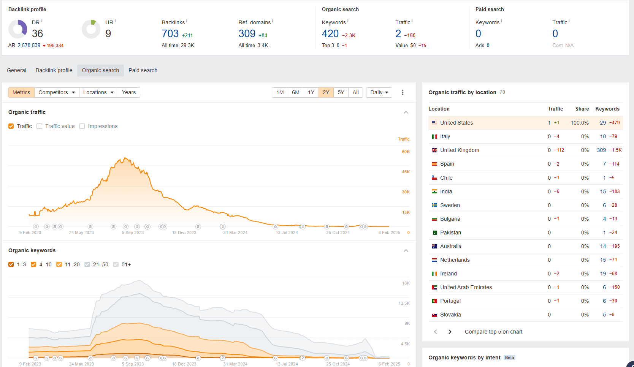The width and height of the screenshot is (634, 367).
Task: Click the Backlinks info tooltip icon
Action: click(x=187, y=21)
